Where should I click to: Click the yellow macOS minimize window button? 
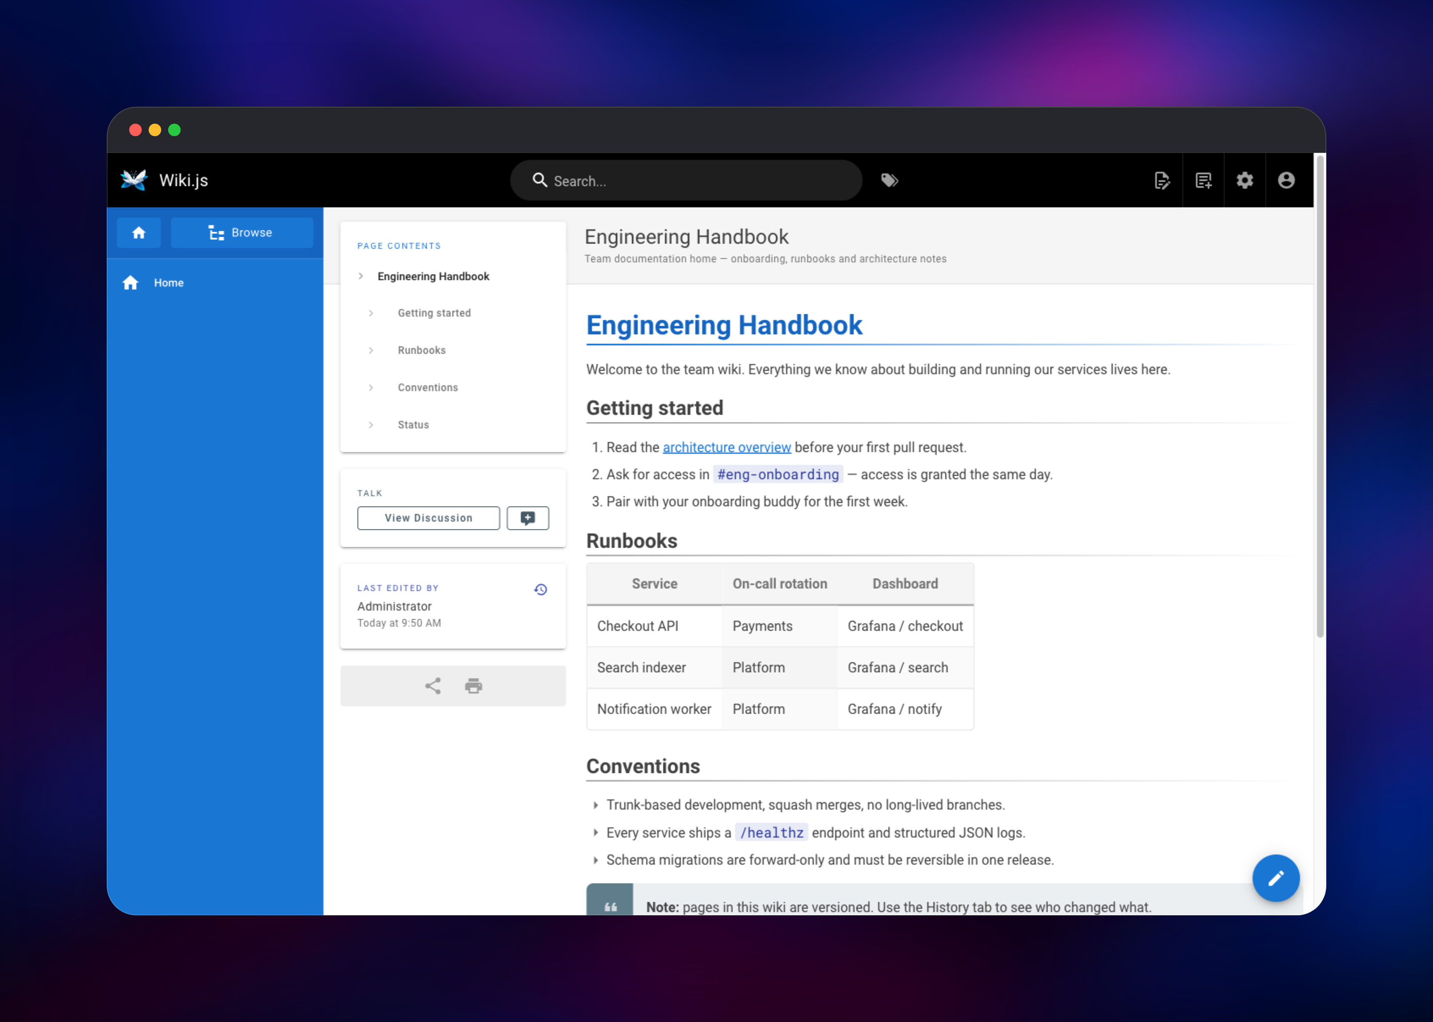click(x=155, y=130)
